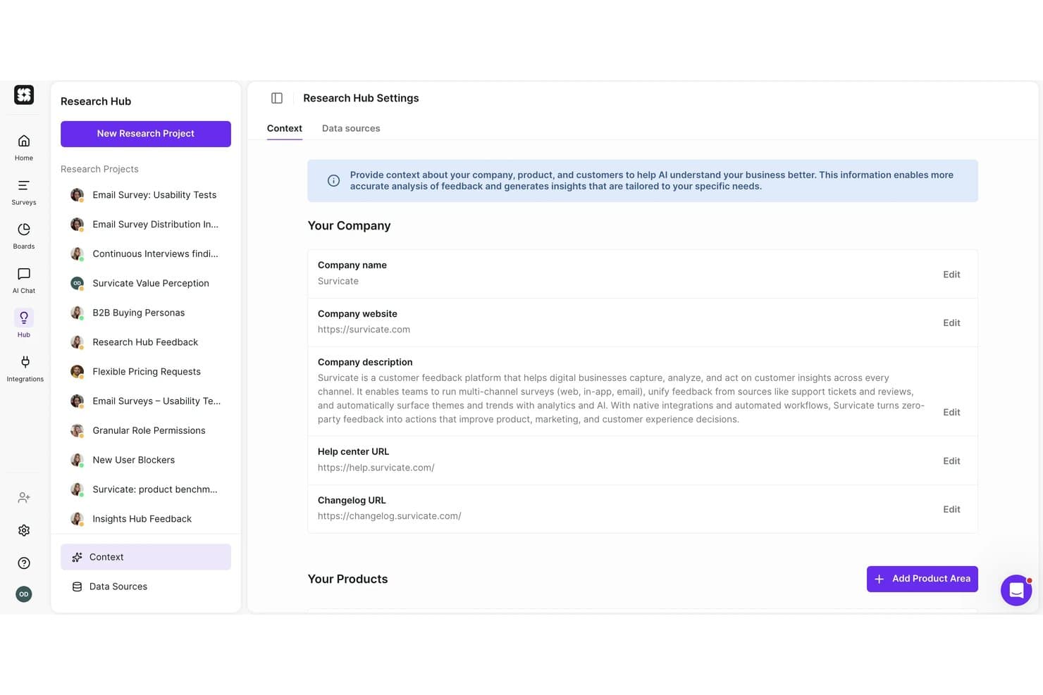Select Data Sources in the Research Hub panel
The image size is (1043, 695).
click(146, 587)
